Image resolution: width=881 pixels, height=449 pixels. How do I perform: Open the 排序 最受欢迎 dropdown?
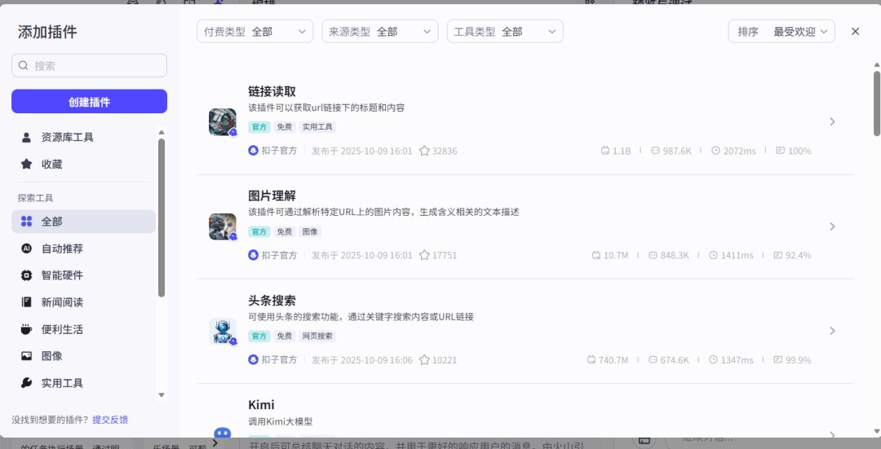(781, 32)
